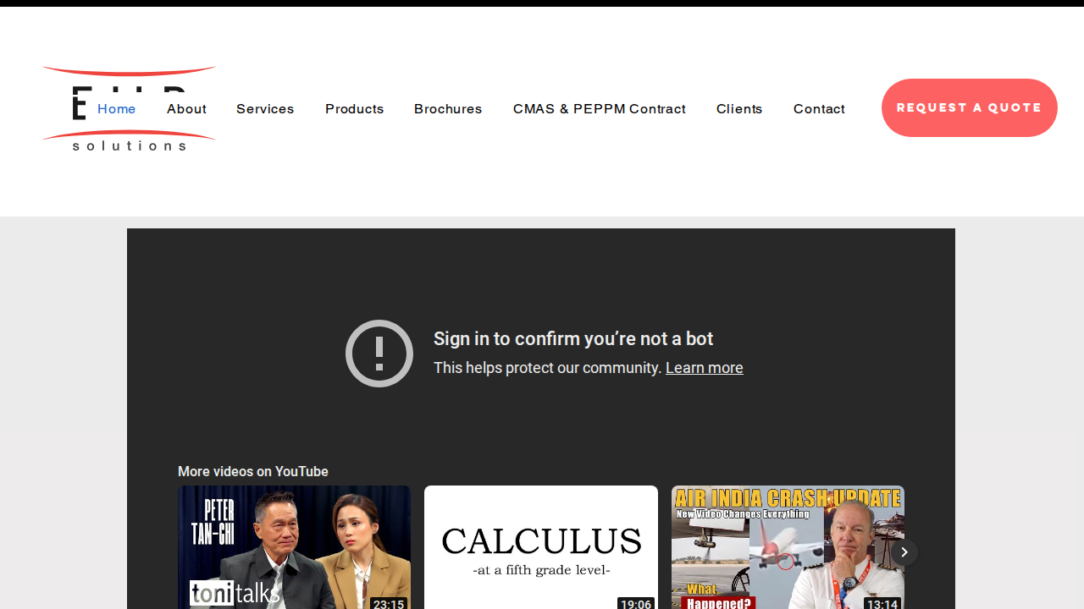Open the Air India Crash Update video
This screenshot has height=609, width=1084.
click(788, 547)
